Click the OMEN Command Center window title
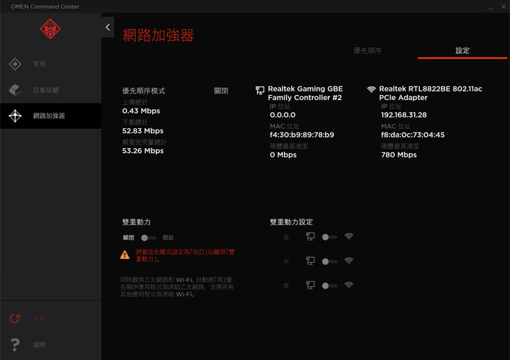Image resolution: width=510 pixels, height=360 pixels. pyautogui.click(x=45, y=6)
